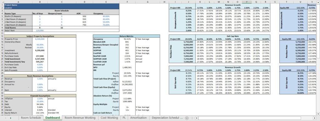This screenshot has height=121, width=320.
Task: Go to the PL sheet tab
Action: click(x=124, y=118)
